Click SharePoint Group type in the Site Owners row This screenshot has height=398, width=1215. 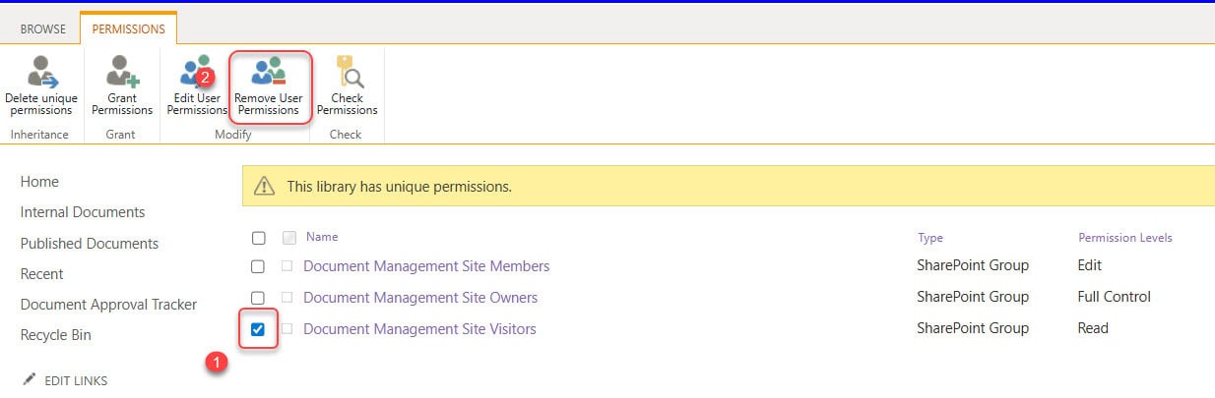(x=973, y=297)
